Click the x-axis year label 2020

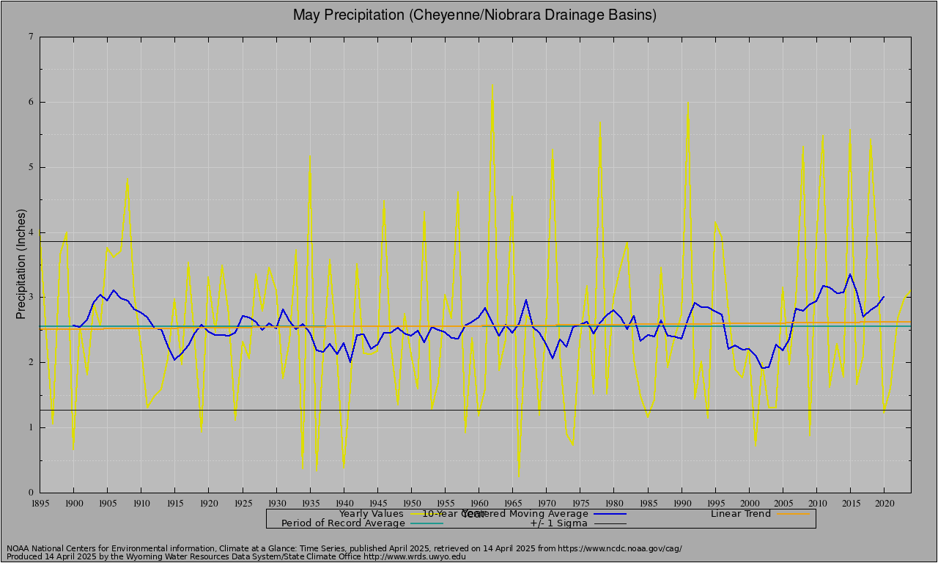884,503
